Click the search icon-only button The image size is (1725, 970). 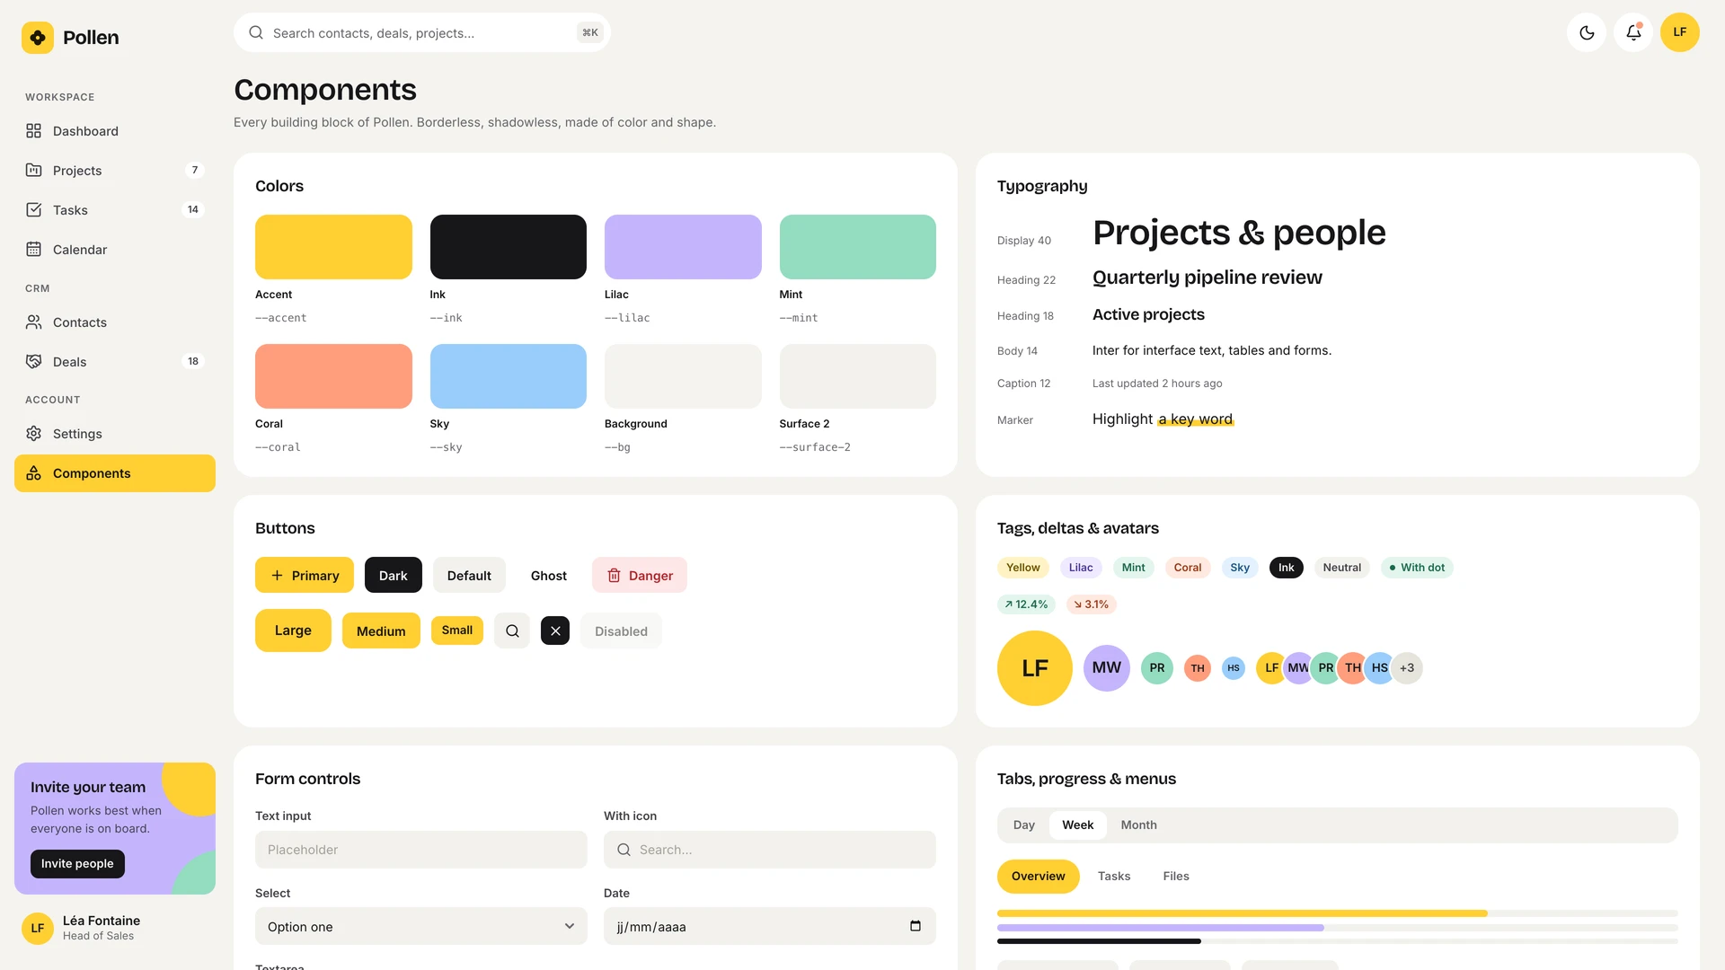512,631
